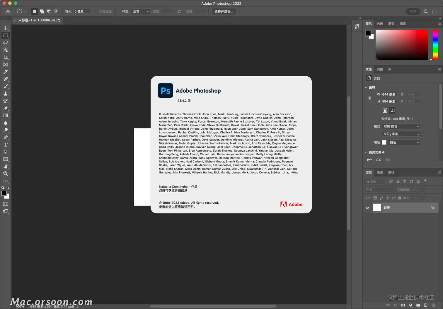
Task: Select the History Brush tool
Action: (x=6, y=101)
